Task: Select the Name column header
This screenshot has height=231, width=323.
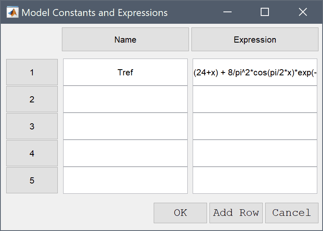Action: (125, 39)
